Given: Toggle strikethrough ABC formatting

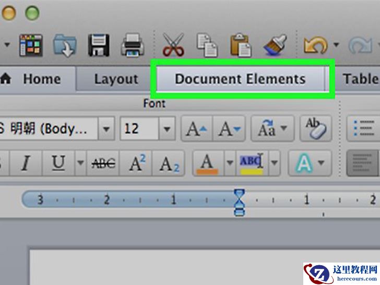Looking at the screenshot, I should pyautogui.click(x=103, y=163).
